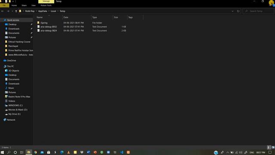Open WINDOWS (C:) drive
The image size is (275, 155).
tap(15, 105)
